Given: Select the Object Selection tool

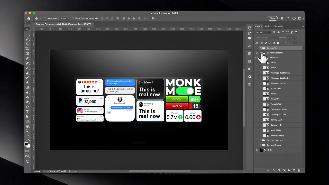Looking at the screenshot, I should tap(27, 44).
